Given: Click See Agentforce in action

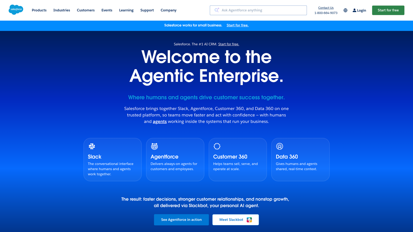Looking at the screenshot, I should click(181, 220).
